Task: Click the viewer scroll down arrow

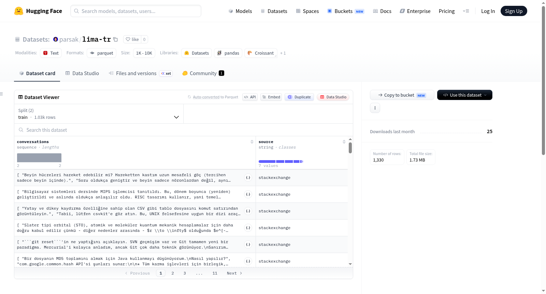Action: (x=350, y=264)
